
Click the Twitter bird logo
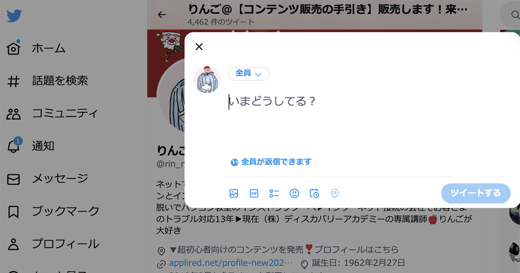14,16
